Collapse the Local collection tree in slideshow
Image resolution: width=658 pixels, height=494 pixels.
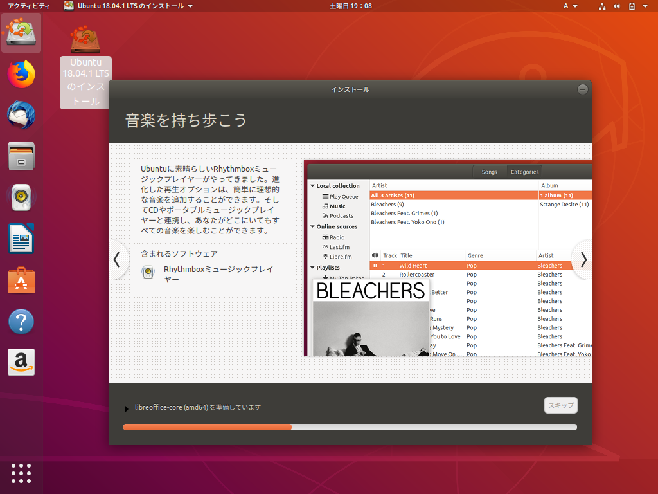(x=312, y=185)
